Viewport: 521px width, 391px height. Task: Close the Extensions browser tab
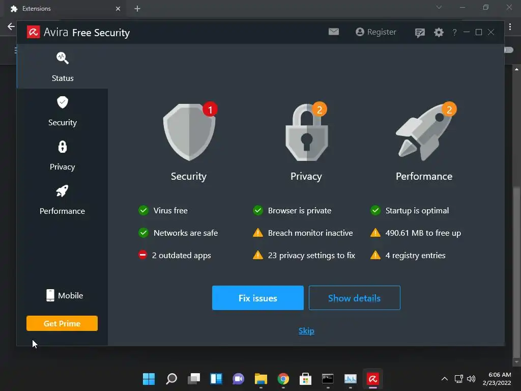point(118,9)
